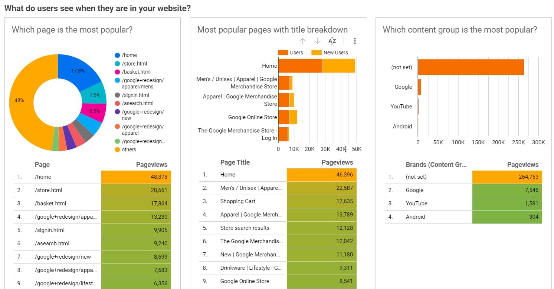Click the drill down arrow icon

(x=317, y=41)
